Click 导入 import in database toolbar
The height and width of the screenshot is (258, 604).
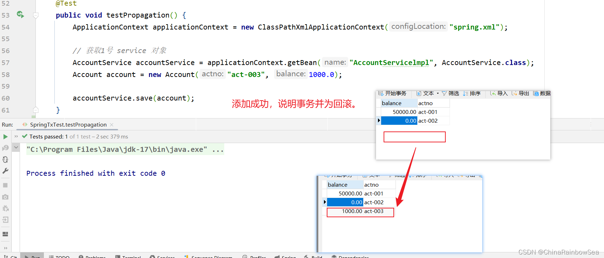[499, 93]
